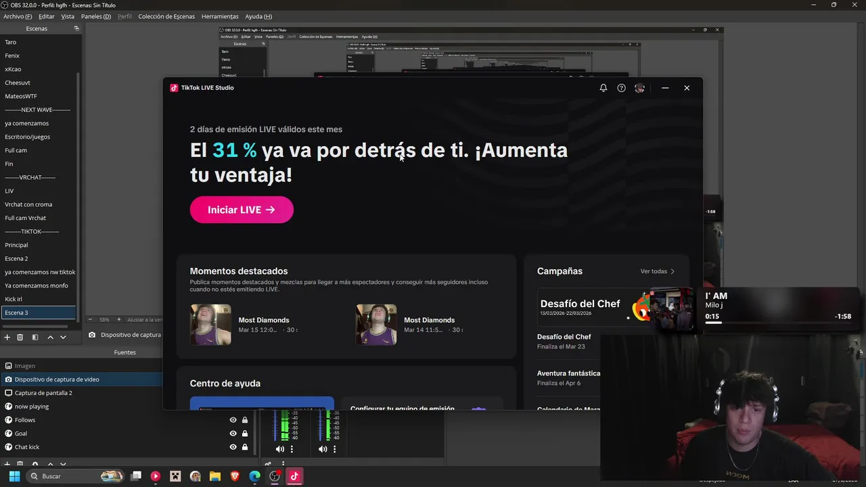Select the Taro scene

point(39,42)
